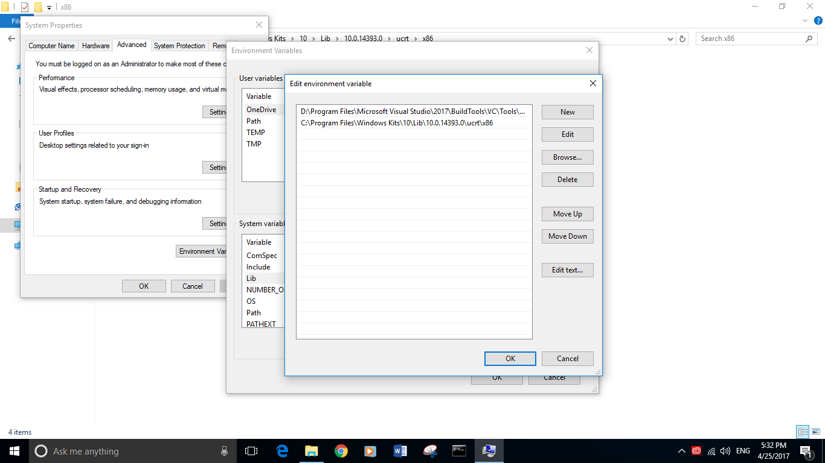
Task: Select Advanced tab in System Properties
Action: pos(132,45)
